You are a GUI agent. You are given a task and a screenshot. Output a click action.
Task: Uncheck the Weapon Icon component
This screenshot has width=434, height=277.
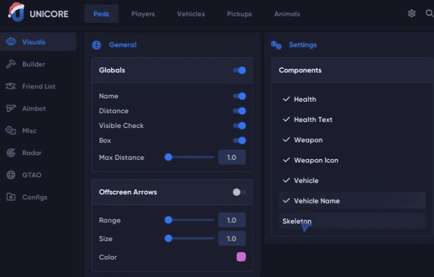[352, 160]
